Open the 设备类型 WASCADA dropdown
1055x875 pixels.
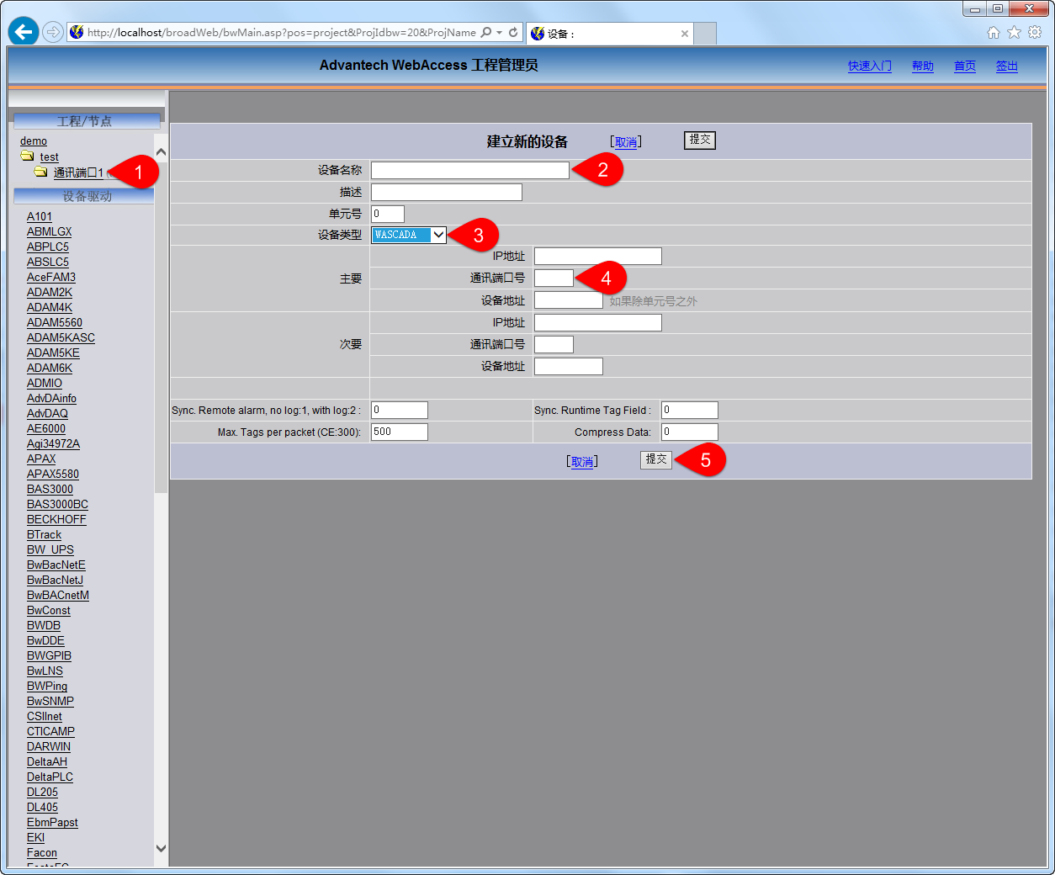coord(409,236)
